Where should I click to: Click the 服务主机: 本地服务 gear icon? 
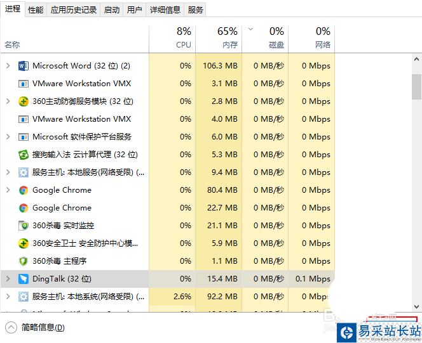click(24, 172)
